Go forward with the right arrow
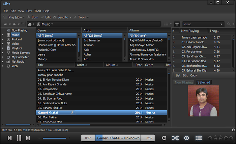Viewport: 236px width, 144px height. 14,24
